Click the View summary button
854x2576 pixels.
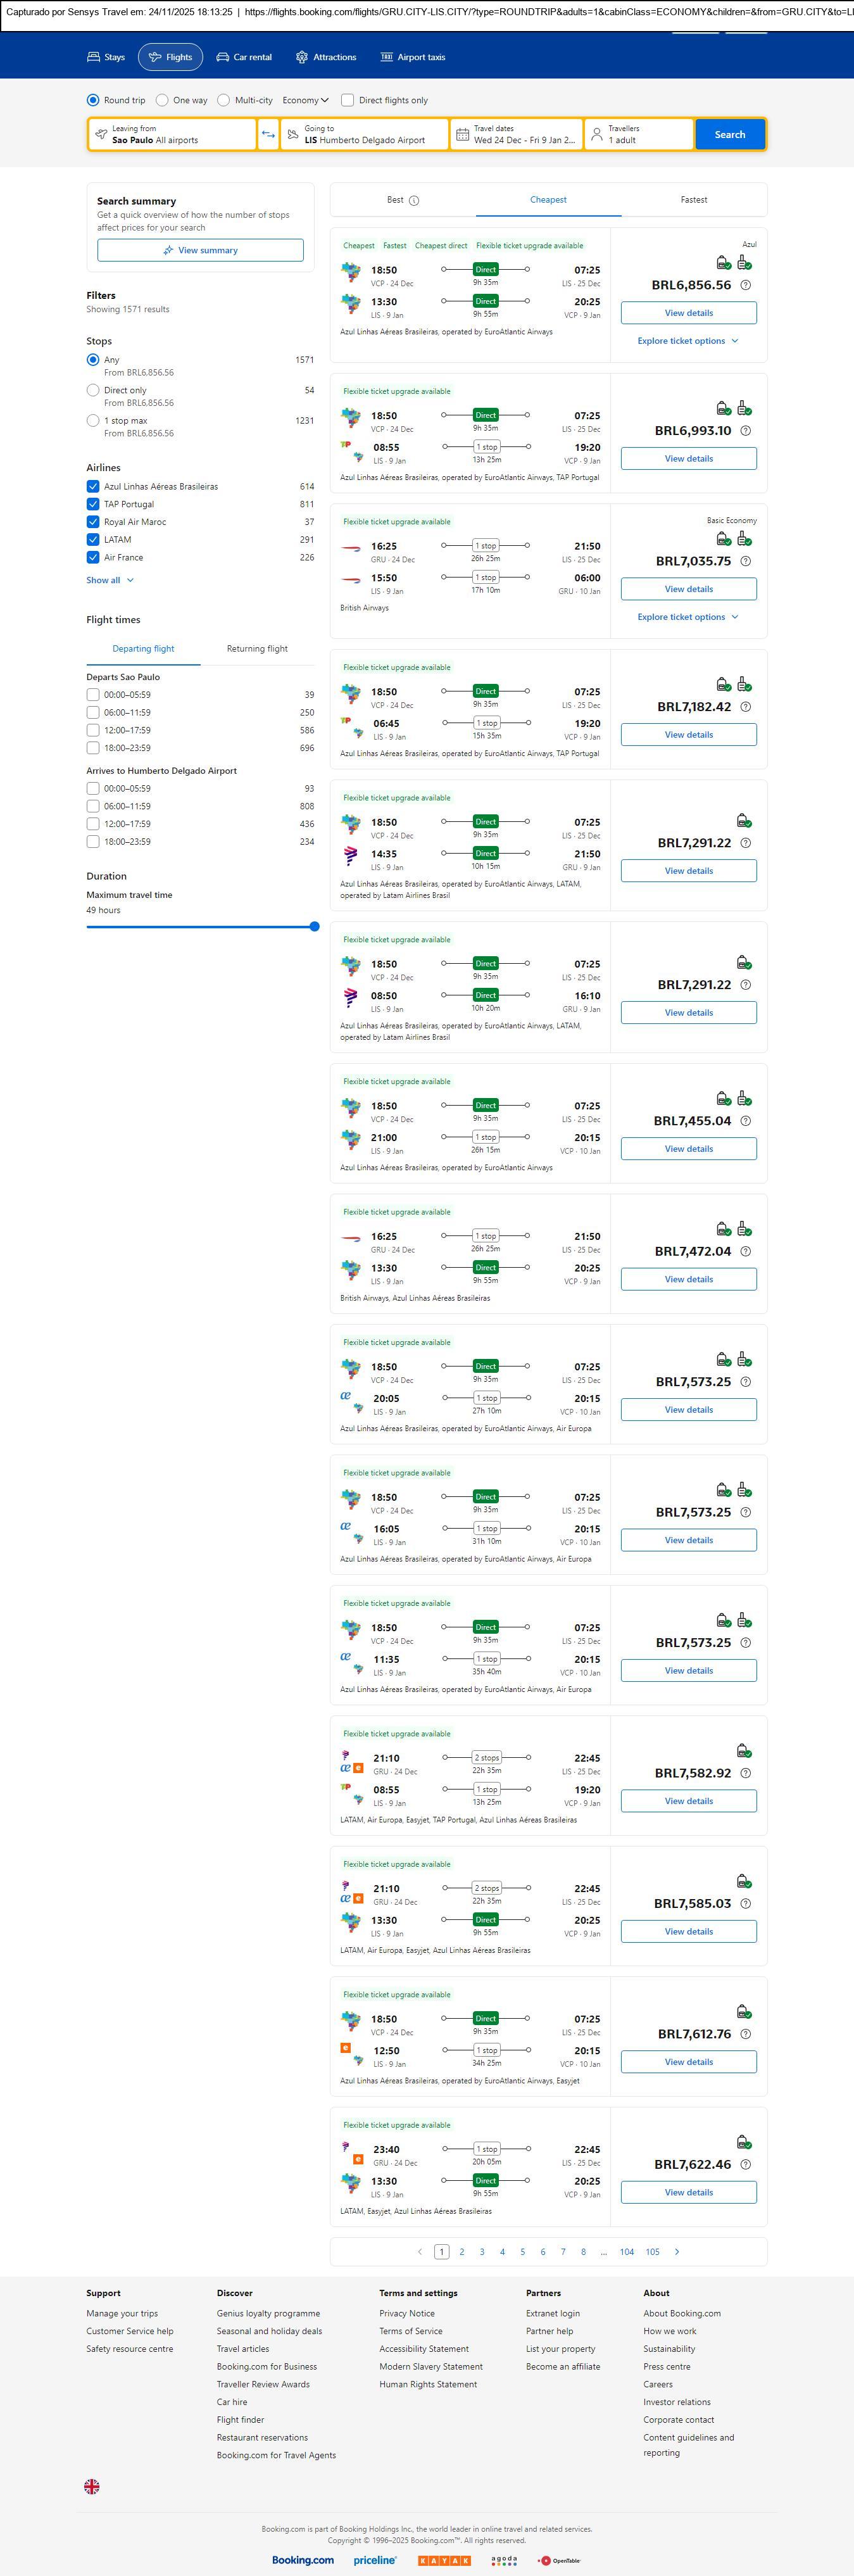[x=200, y=250]
